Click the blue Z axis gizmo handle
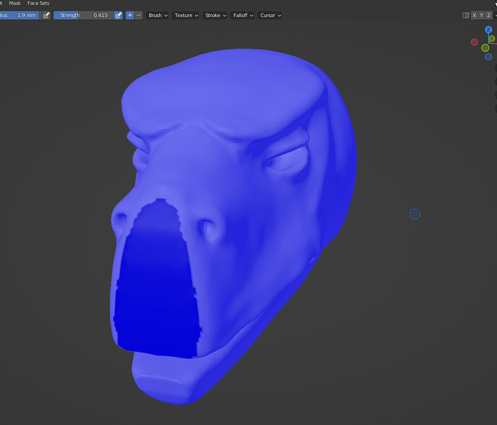 coord(488,30)
